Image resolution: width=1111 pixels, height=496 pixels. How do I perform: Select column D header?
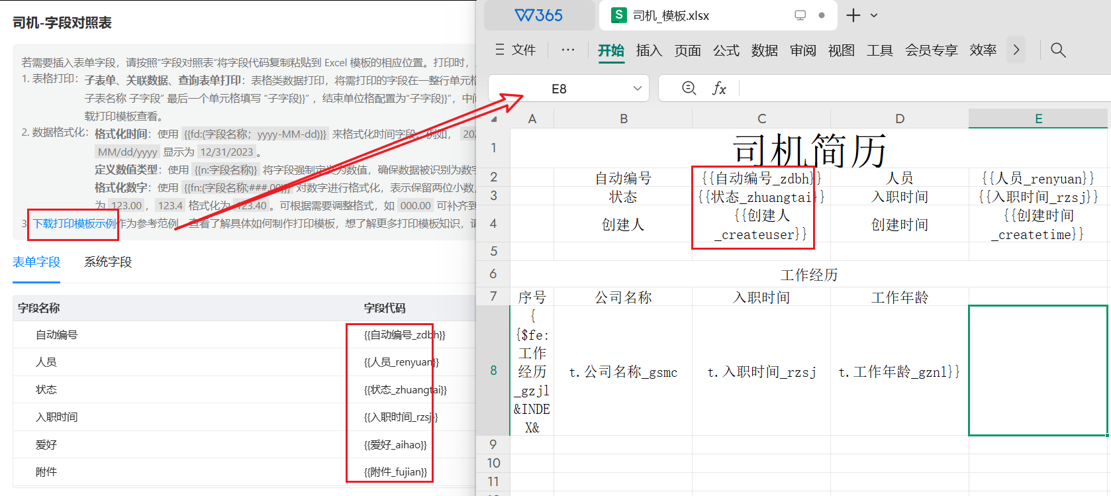coord(899,119)
